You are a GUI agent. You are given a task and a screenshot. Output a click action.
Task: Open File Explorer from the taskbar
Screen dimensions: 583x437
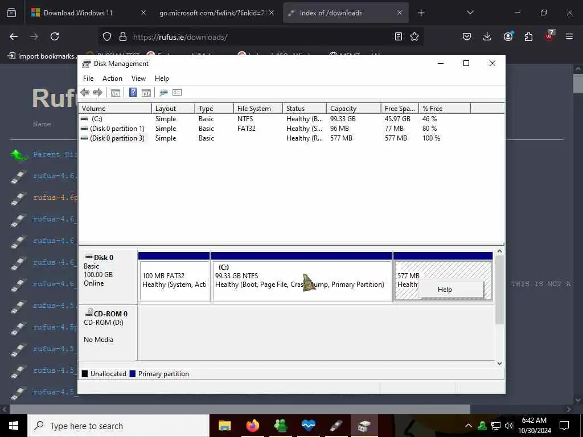coord(224,426)
